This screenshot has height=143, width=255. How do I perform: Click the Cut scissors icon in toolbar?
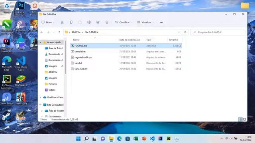[62, 22]
